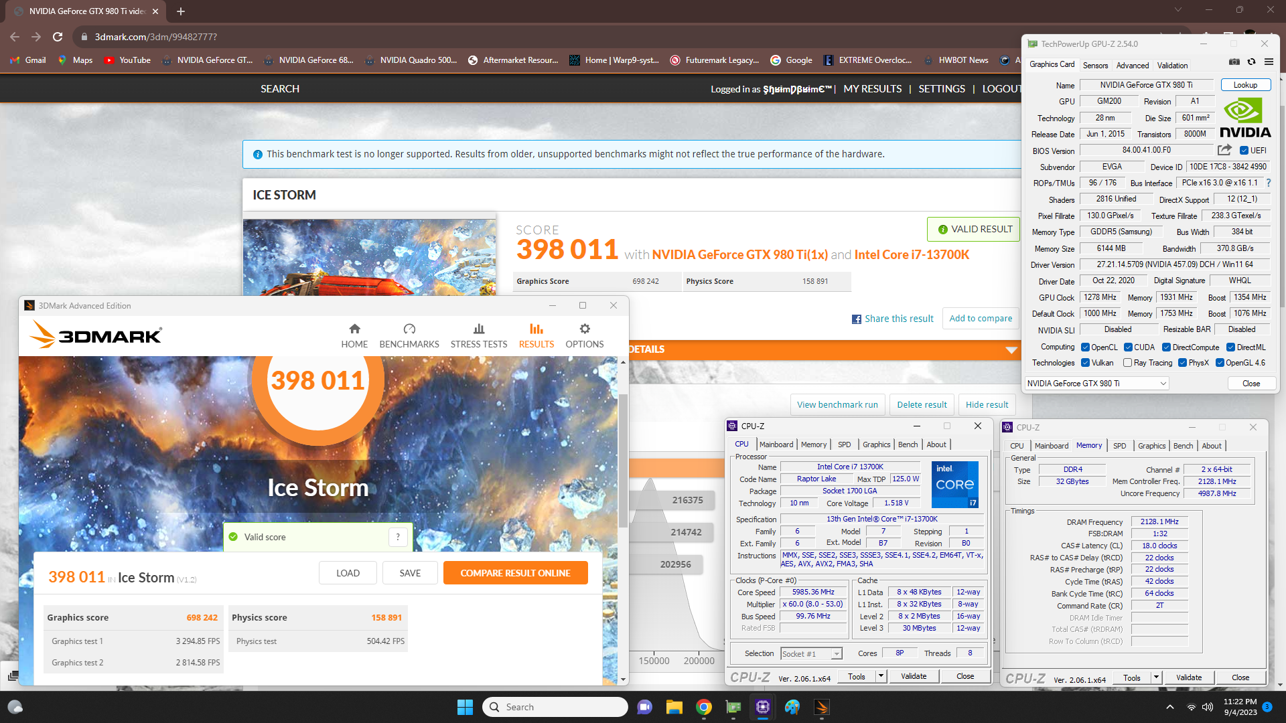Click the Facebook share icon

point(857,319)
